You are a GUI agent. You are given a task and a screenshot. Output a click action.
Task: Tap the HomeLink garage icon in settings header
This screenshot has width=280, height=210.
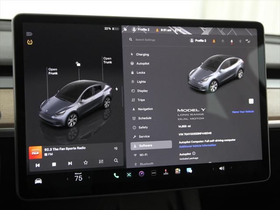tap(223, 41)
